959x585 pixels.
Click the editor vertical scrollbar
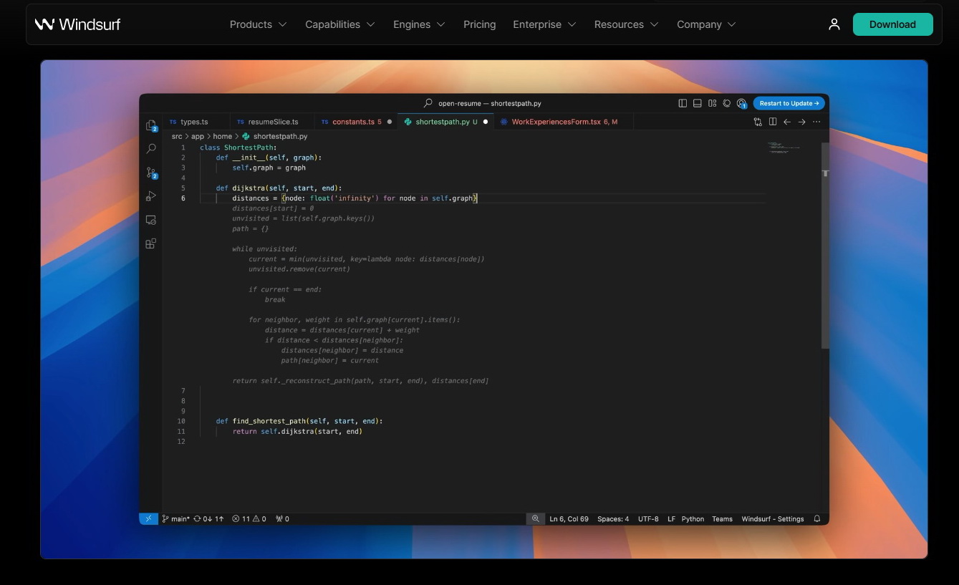click(x=825, y=245)
